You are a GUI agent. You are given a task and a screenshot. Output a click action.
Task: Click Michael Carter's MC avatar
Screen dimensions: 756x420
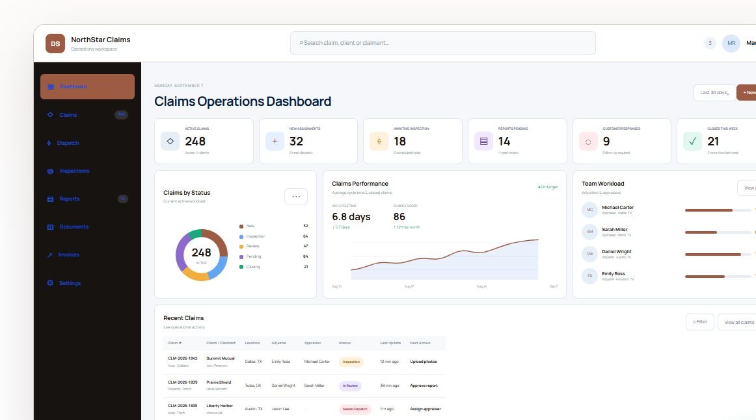[x=589, y=210]
